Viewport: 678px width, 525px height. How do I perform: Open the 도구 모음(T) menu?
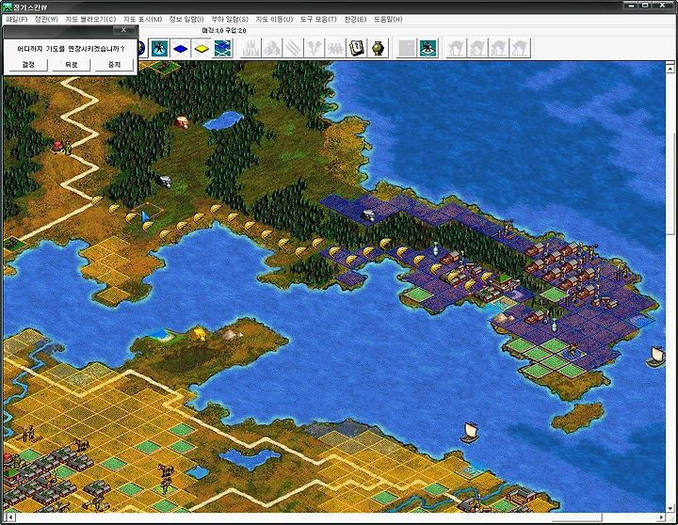(318, 20)
